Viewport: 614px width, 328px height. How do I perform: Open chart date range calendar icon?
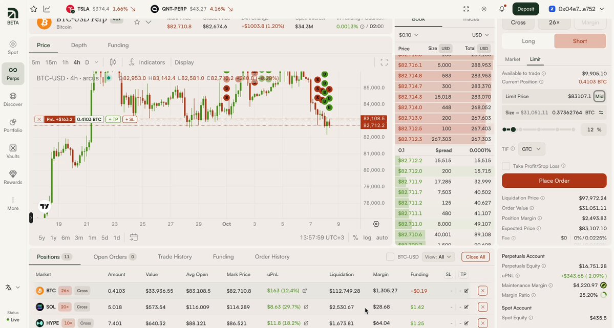point(134,237)
